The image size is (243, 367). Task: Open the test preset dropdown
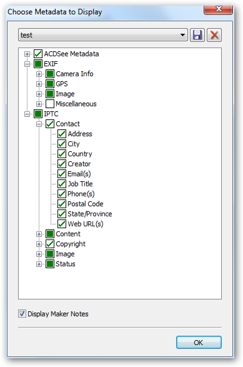103,35
